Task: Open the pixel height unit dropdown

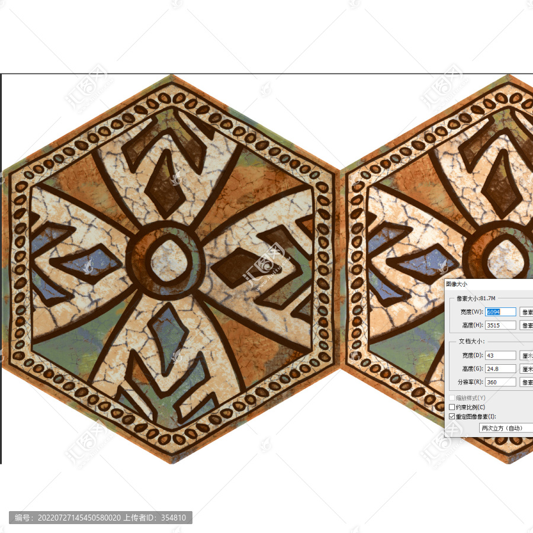Action: tap(526, 325)
